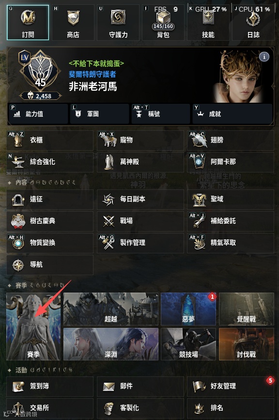Open the 賽季 season statue thumbnail
The width and height of the screenshot is (279, 420).
coord(33,326)
